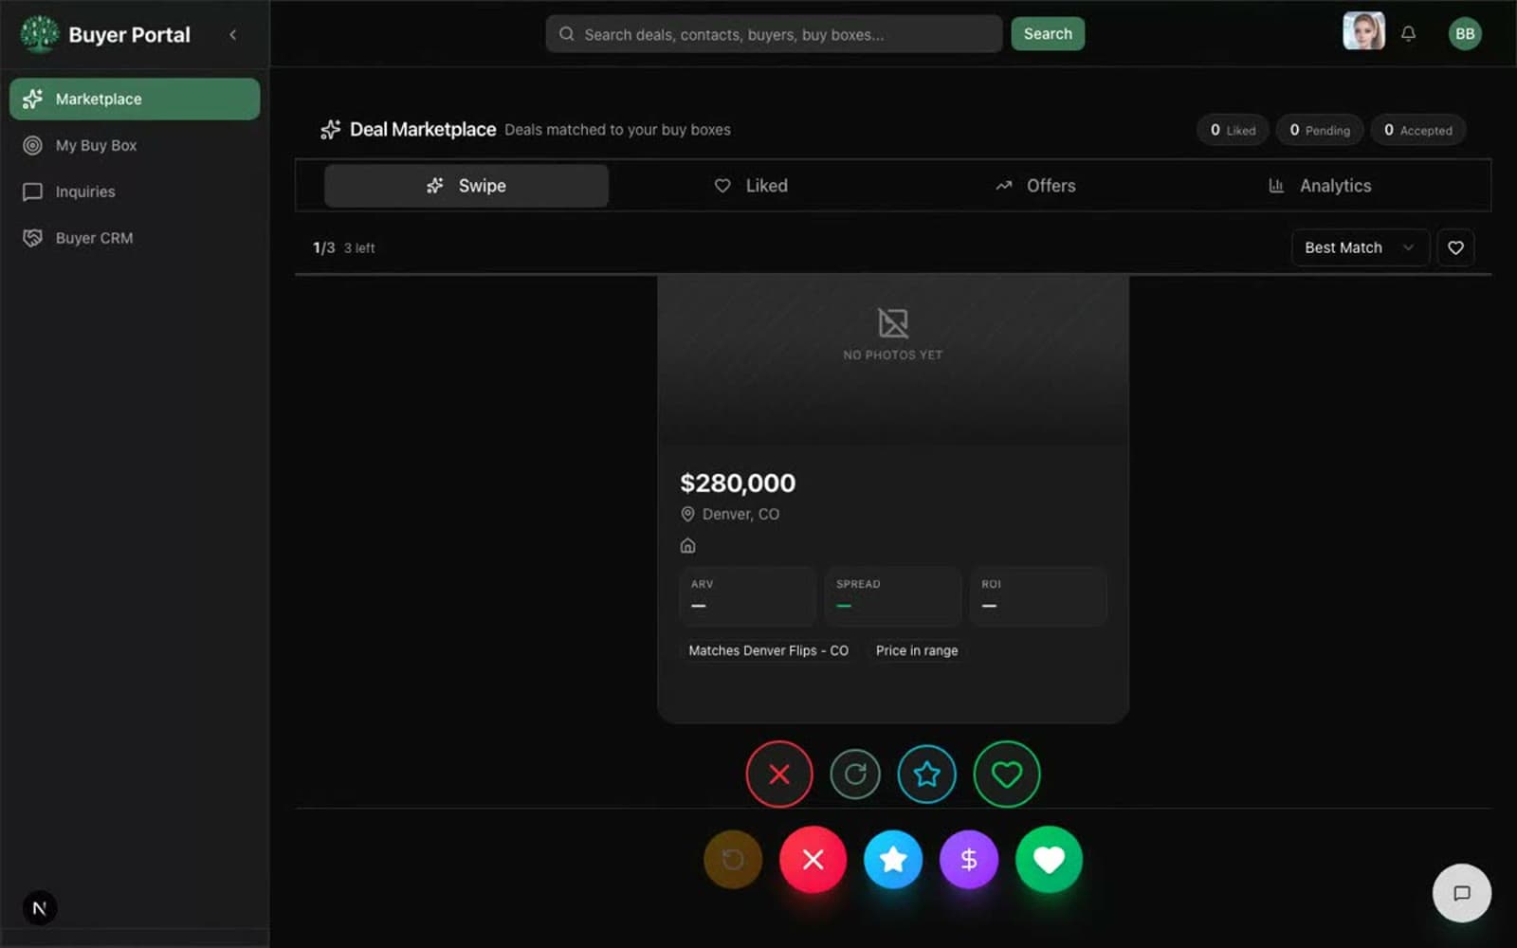Click the $280,000 deal price
Screen dimensions: 1517x948
coord(738,483)
